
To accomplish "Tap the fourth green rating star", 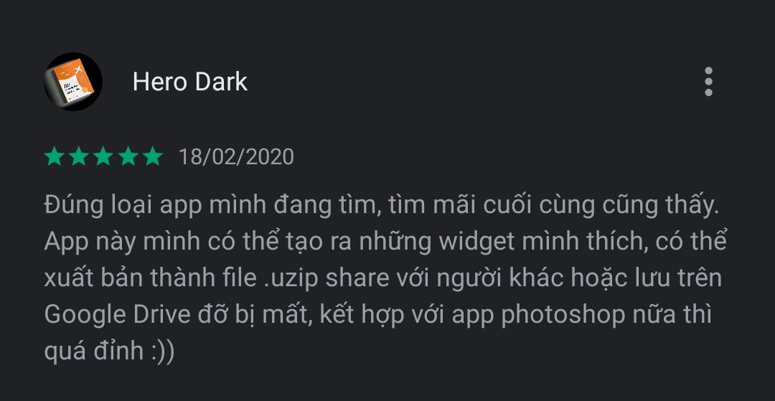I will (x=128, y=156).
